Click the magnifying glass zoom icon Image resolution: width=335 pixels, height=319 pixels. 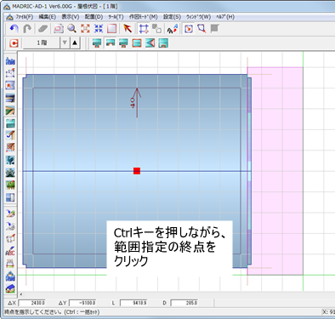(x=71, y=29)
